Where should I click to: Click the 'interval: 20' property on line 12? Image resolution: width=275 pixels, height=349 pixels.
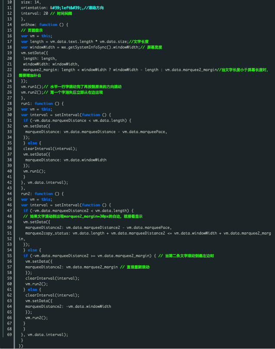click(35, 13)
